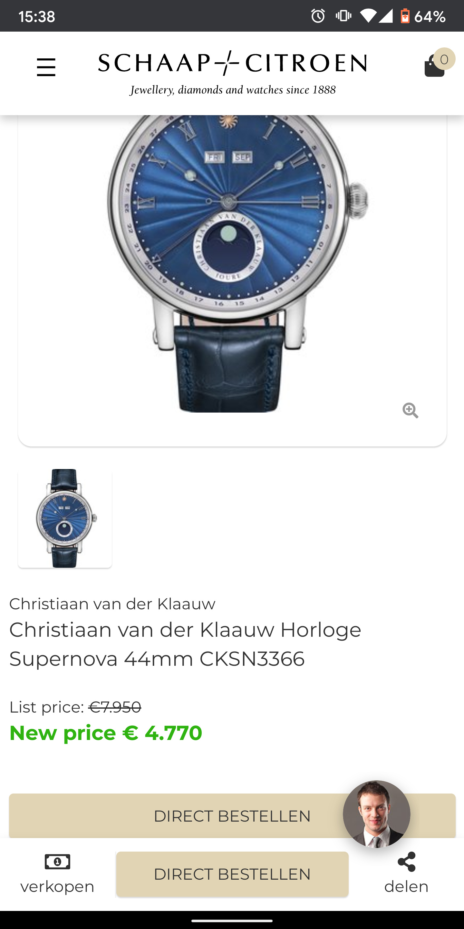The width and height of the screenshot is (464, 929).
Task: Tap the delen label in bottom bar
Action: tap(406, 886)
